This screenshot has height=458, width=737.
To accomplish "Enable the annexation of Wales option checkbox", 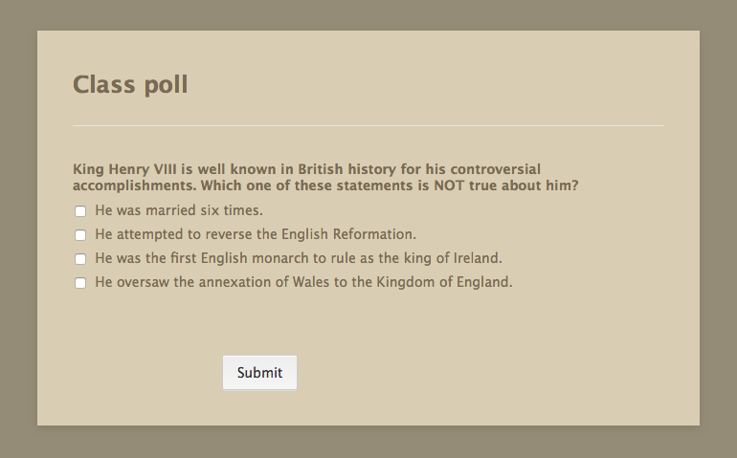I will tap(80, 283).
